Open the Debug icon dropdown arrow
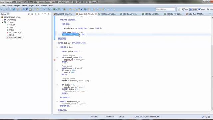Image resolution: width=213 pixels, height=120 pixels. 51,9
